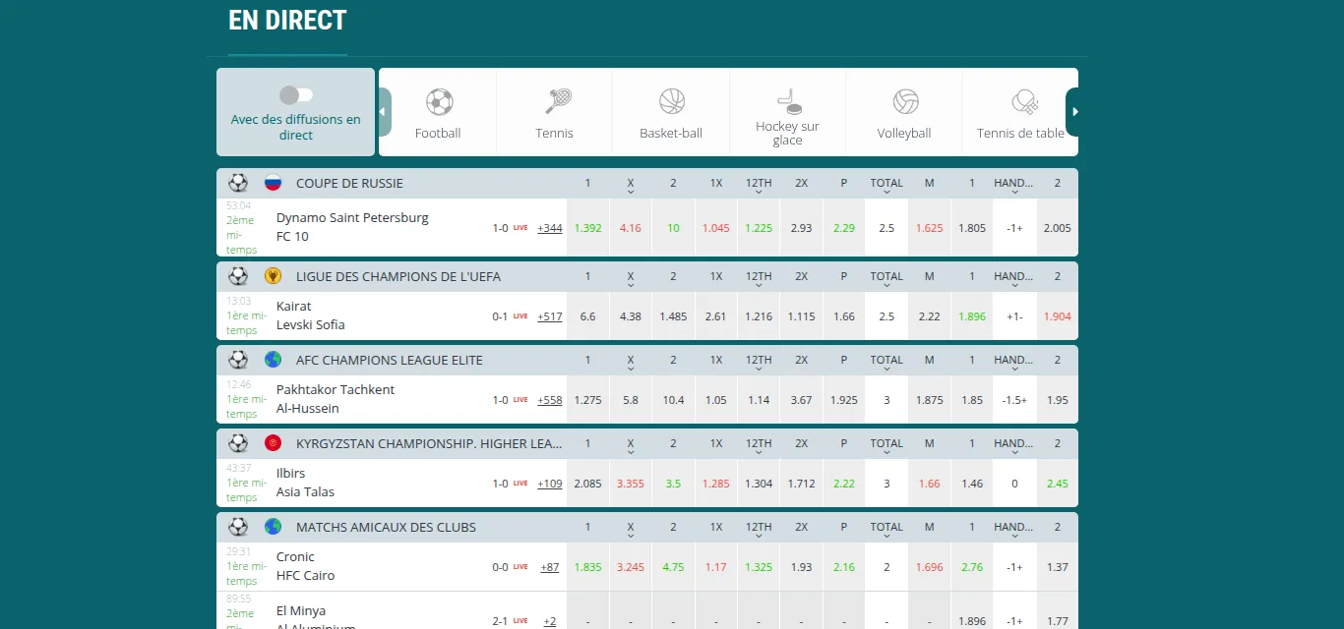This screenshot has width=1344, height=629.
Task: Open the EN DIRECT tab
Action: tap(287, 21)
